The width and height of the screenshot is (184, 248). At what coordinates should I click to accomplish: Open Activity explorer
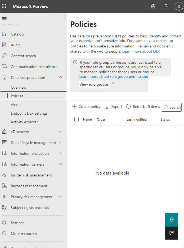24,122
